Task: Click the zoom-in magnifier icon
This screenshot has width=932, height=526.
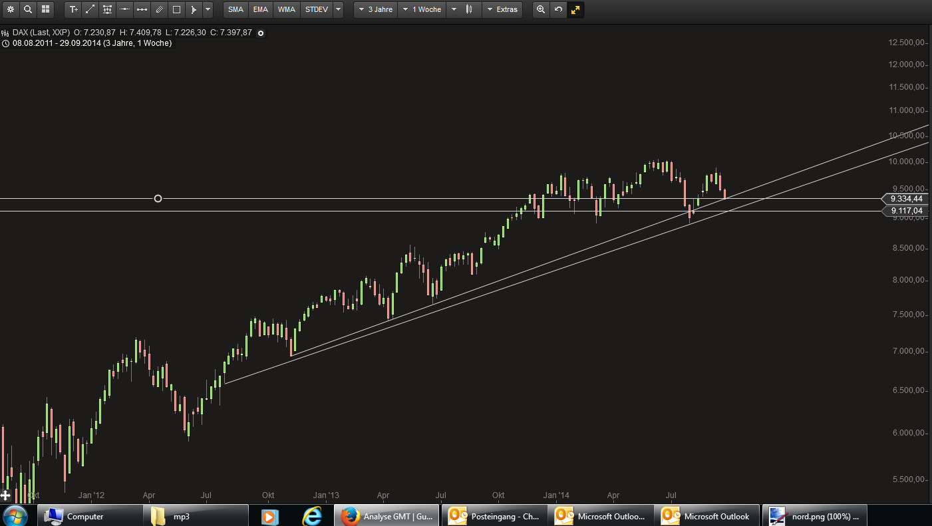Action: point(542,9)
